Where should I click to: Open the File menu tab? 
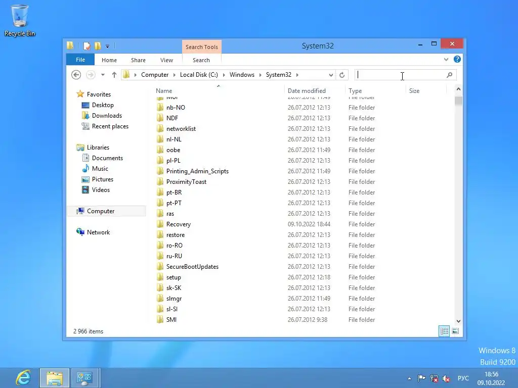pyautogui.click(x=80, y=60)
